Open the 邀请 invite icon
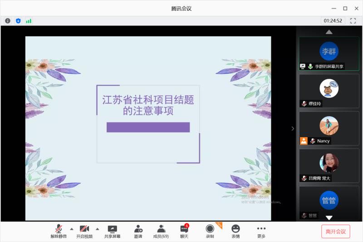Image resolution: width=363 pixels, height=242 pixels. [138, 231]
